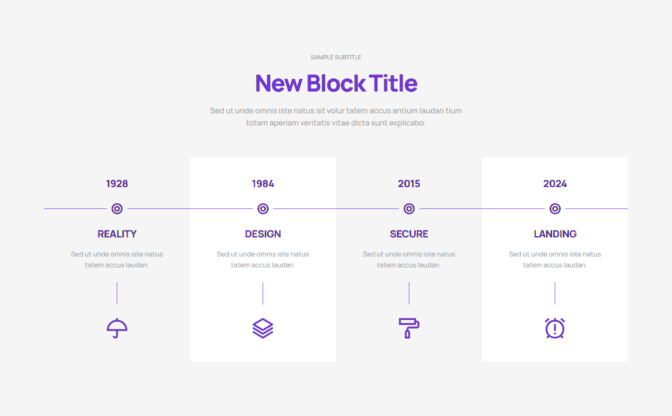This screenshot has height=416, width=672.
Task: Click the year 2024 label
Action: (x=555, y=184)
